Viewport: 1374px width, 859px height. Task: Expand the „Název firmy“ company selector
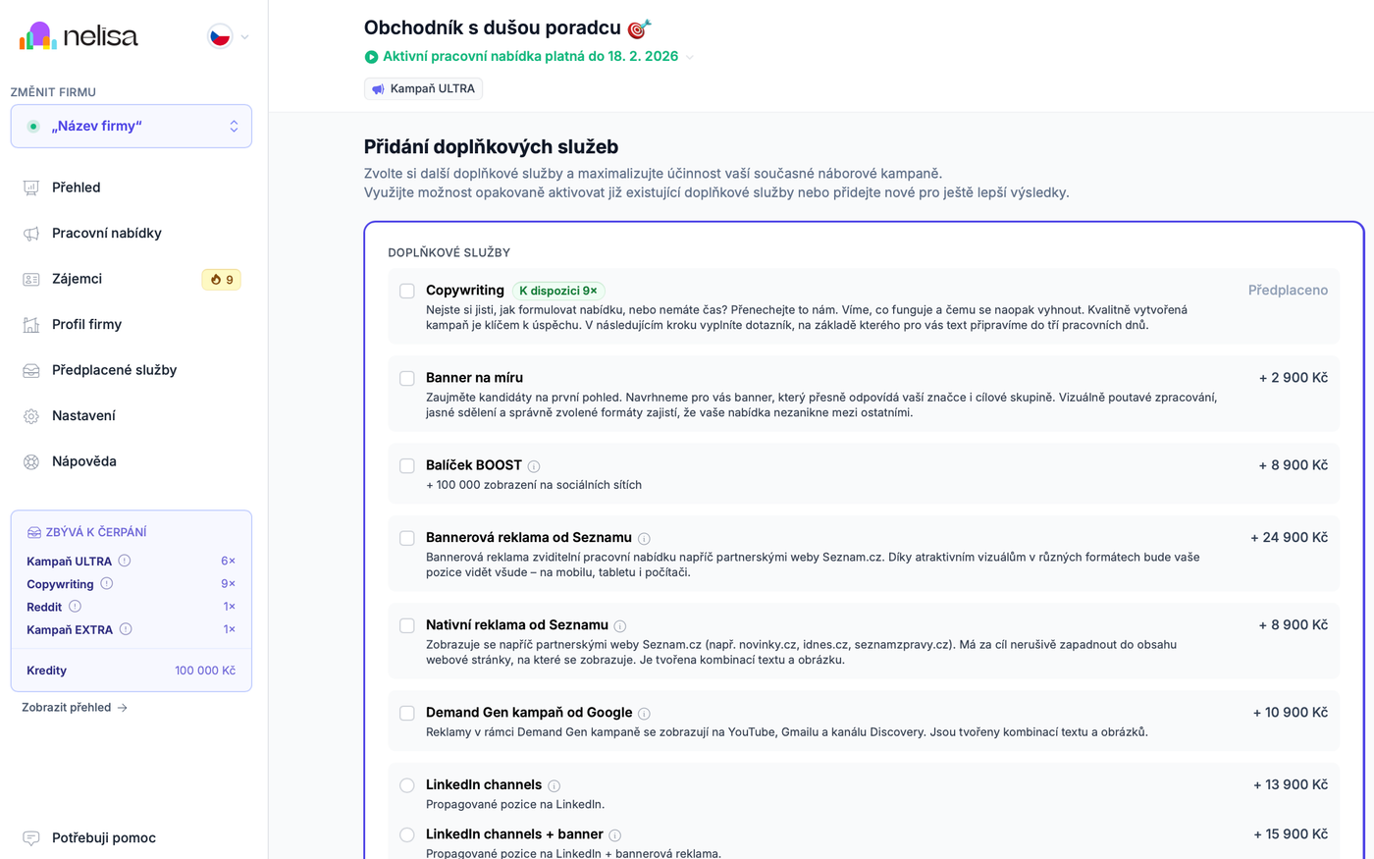click(x=132, y=127)
